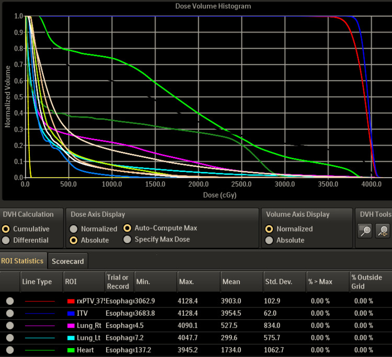Image resolution: width=392 pixels, height=357 pixels.
Task: Click the Mean column header
Action: click(242, 282)
